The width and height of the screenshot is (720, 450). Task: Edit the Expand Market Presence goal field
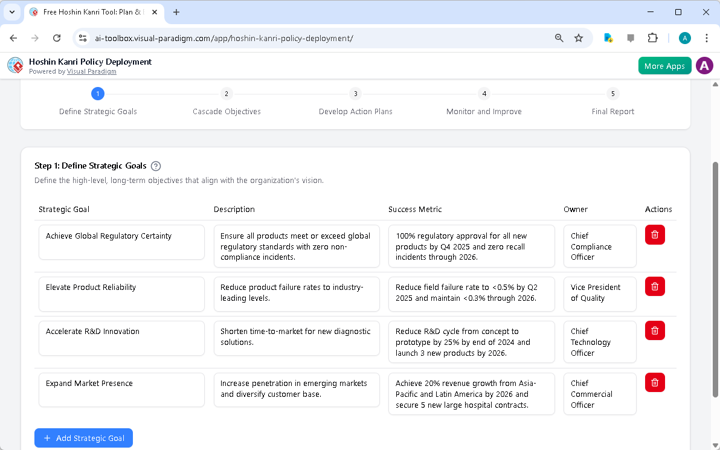(x=121, y=390)
